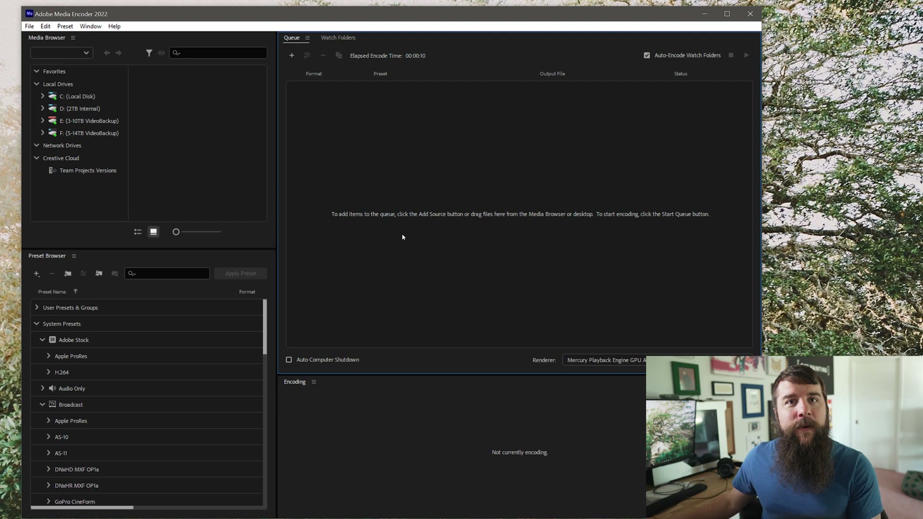Open the Help menu

tap(114, 26)
